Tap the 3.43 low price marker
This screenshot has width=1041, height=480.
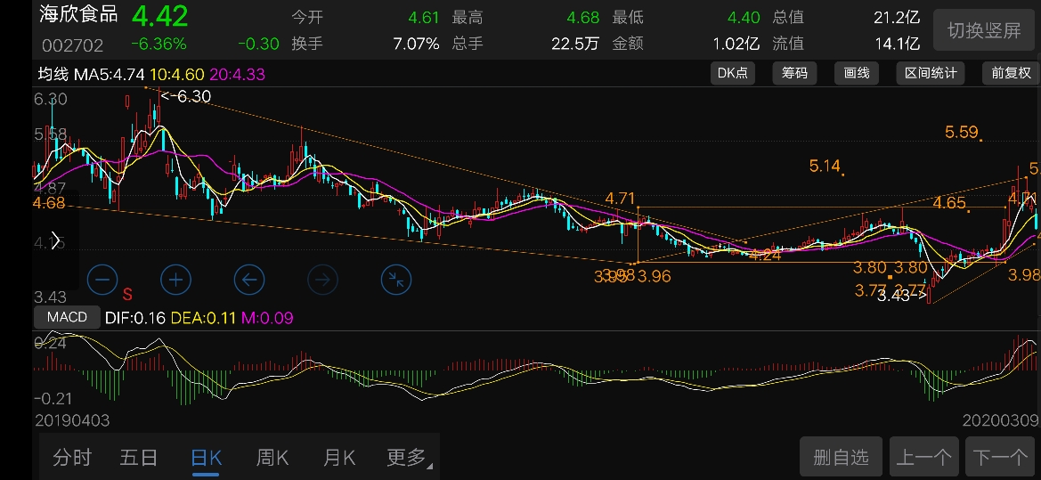click(901, 297)
